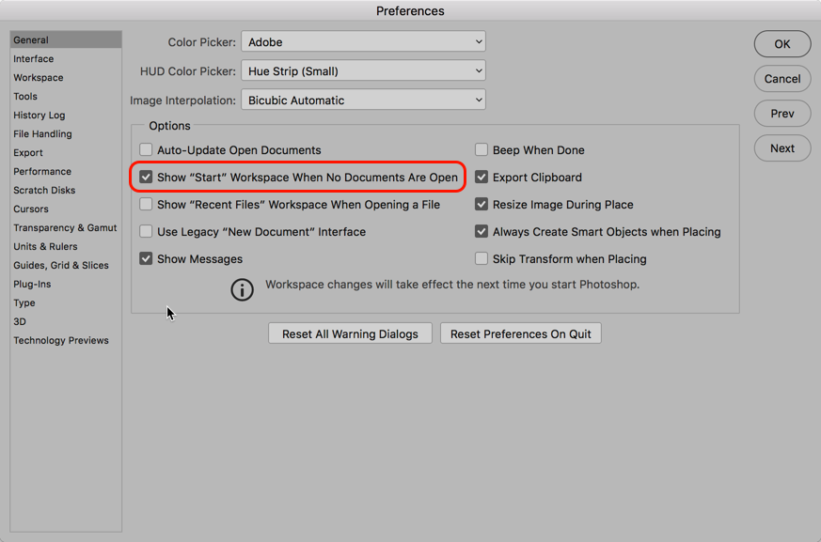
Task: Open the Color Picker dropdown
Action: [x=363, y=42]
